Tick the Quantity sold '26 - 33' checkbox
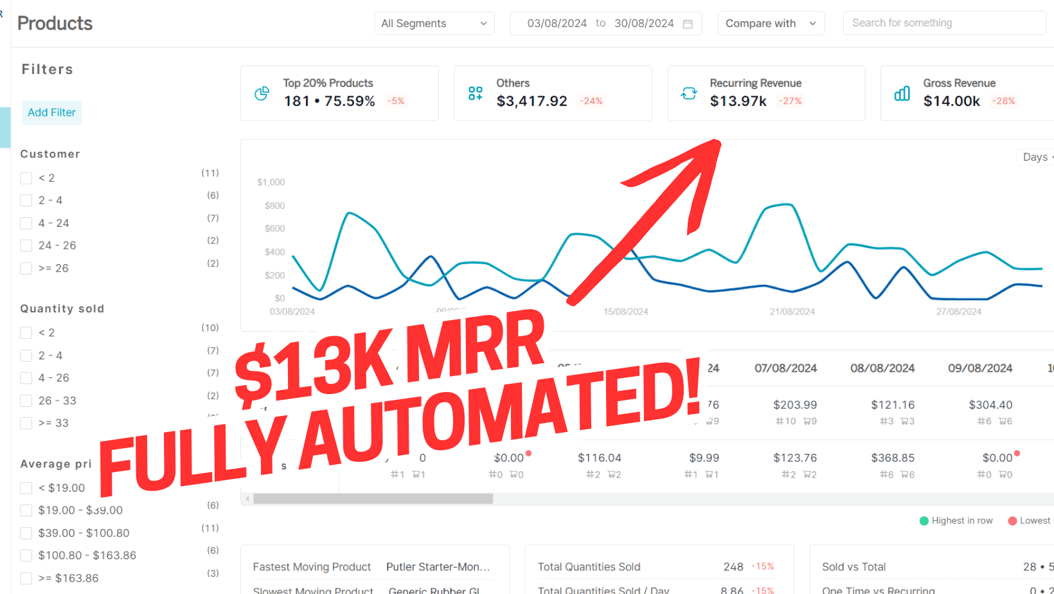Screen dimensions: 1054x594 point(26,401)
